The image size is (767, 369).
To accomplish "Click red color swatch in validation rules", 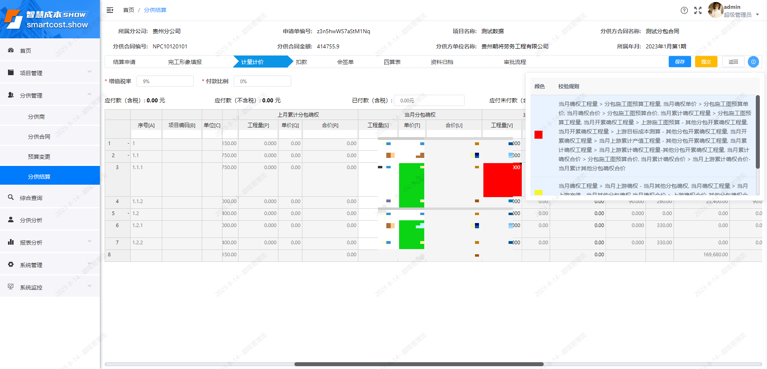I will [538, 135].
